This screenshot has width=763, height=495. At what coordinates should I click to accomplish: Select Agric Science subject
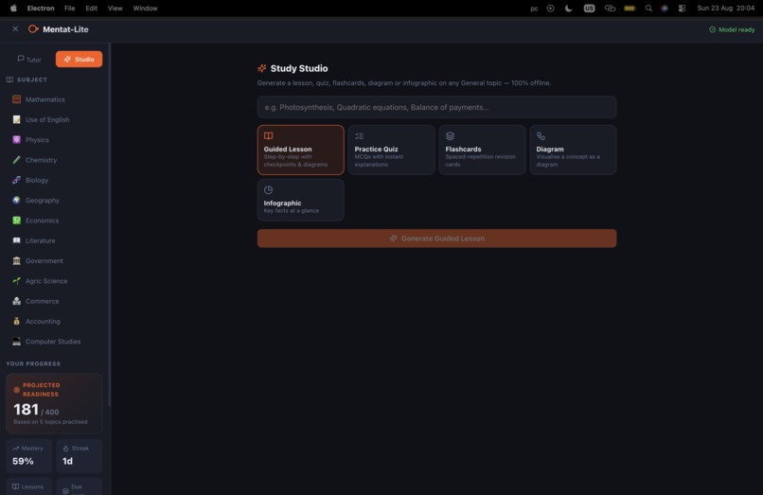pos(54,281)
